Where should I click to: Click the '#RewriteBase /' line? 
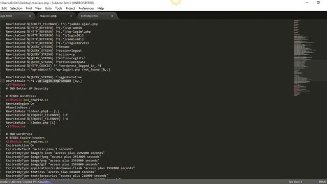point(18,107)
